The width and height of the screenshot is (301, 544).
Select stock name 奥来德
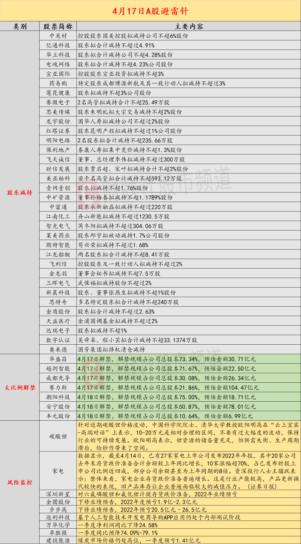(x=58, y=350)
